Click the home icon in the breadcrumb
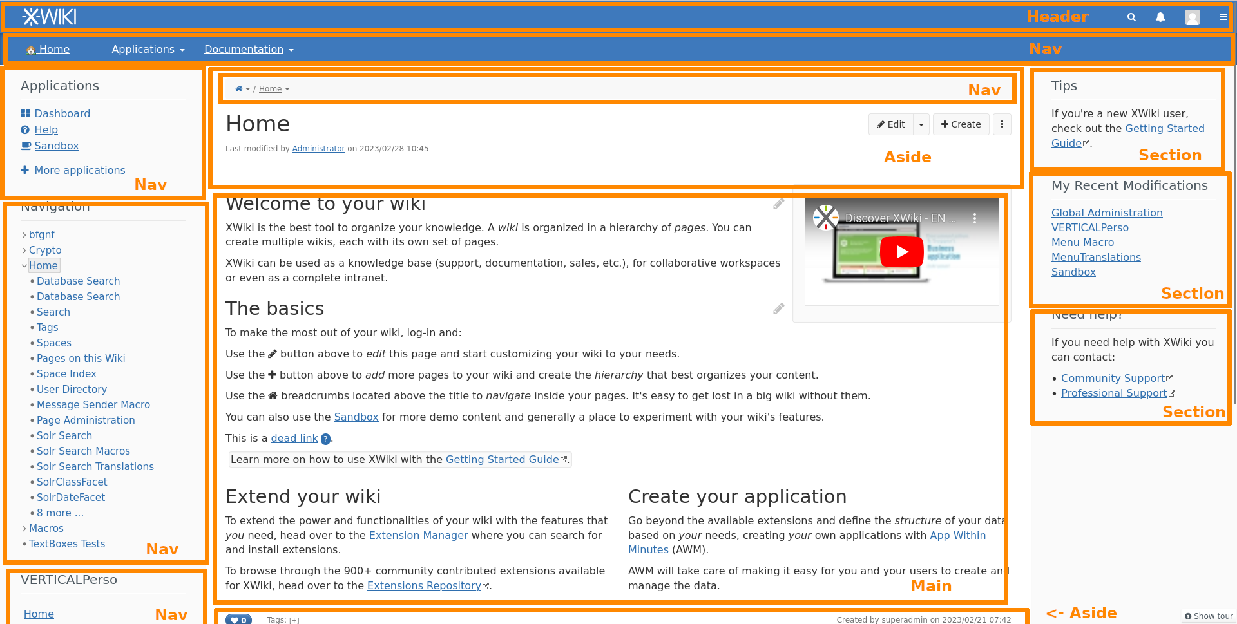Image resolution: width=1237 pixels, height=624 pixels. tap(239, 89)
